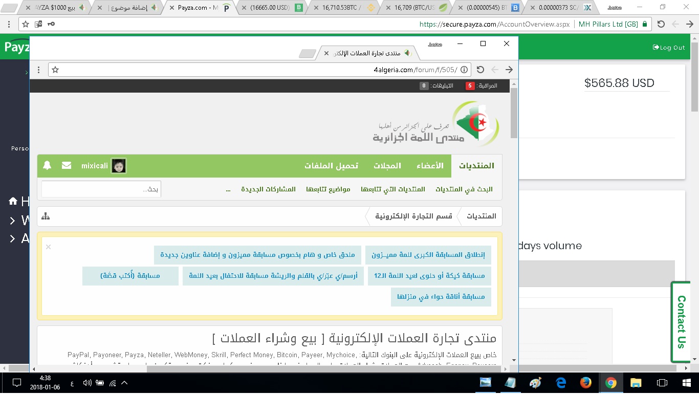
Task: Open the inbox envelope icon
Action: (67, 165)
